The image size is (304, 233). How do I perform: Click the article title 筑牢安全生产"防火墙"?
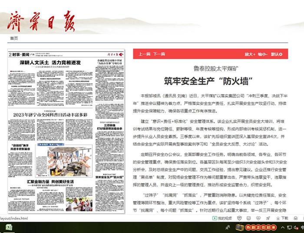pos(209,81)
